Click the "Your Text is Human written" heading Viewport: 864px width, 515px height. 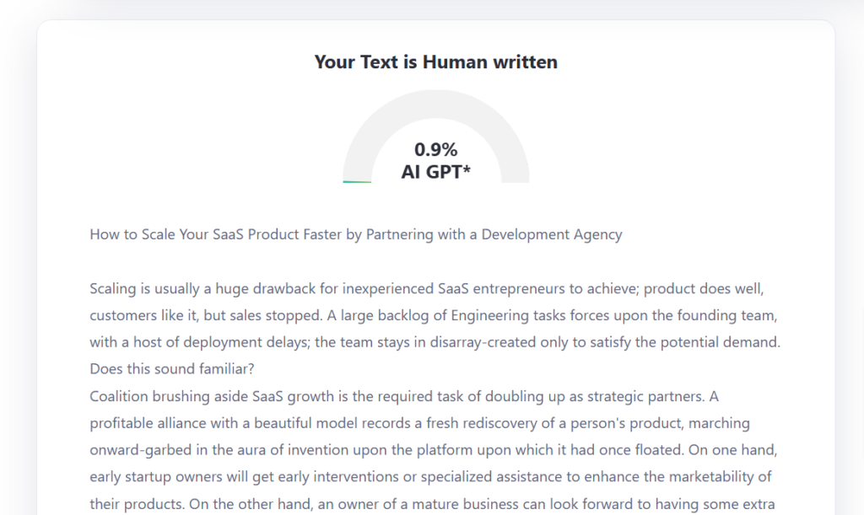tap(435, 62)
